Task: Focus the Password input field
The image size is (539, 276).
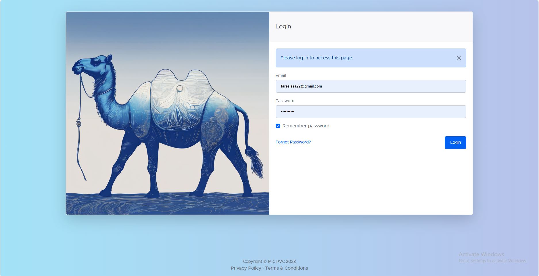Action: point(371,112)
